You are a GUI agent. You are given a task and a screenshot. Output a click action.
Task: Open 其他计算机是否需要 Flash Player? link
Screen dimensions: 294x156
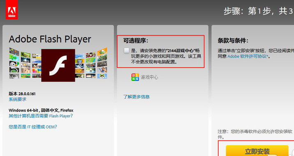tap(40, 116)
